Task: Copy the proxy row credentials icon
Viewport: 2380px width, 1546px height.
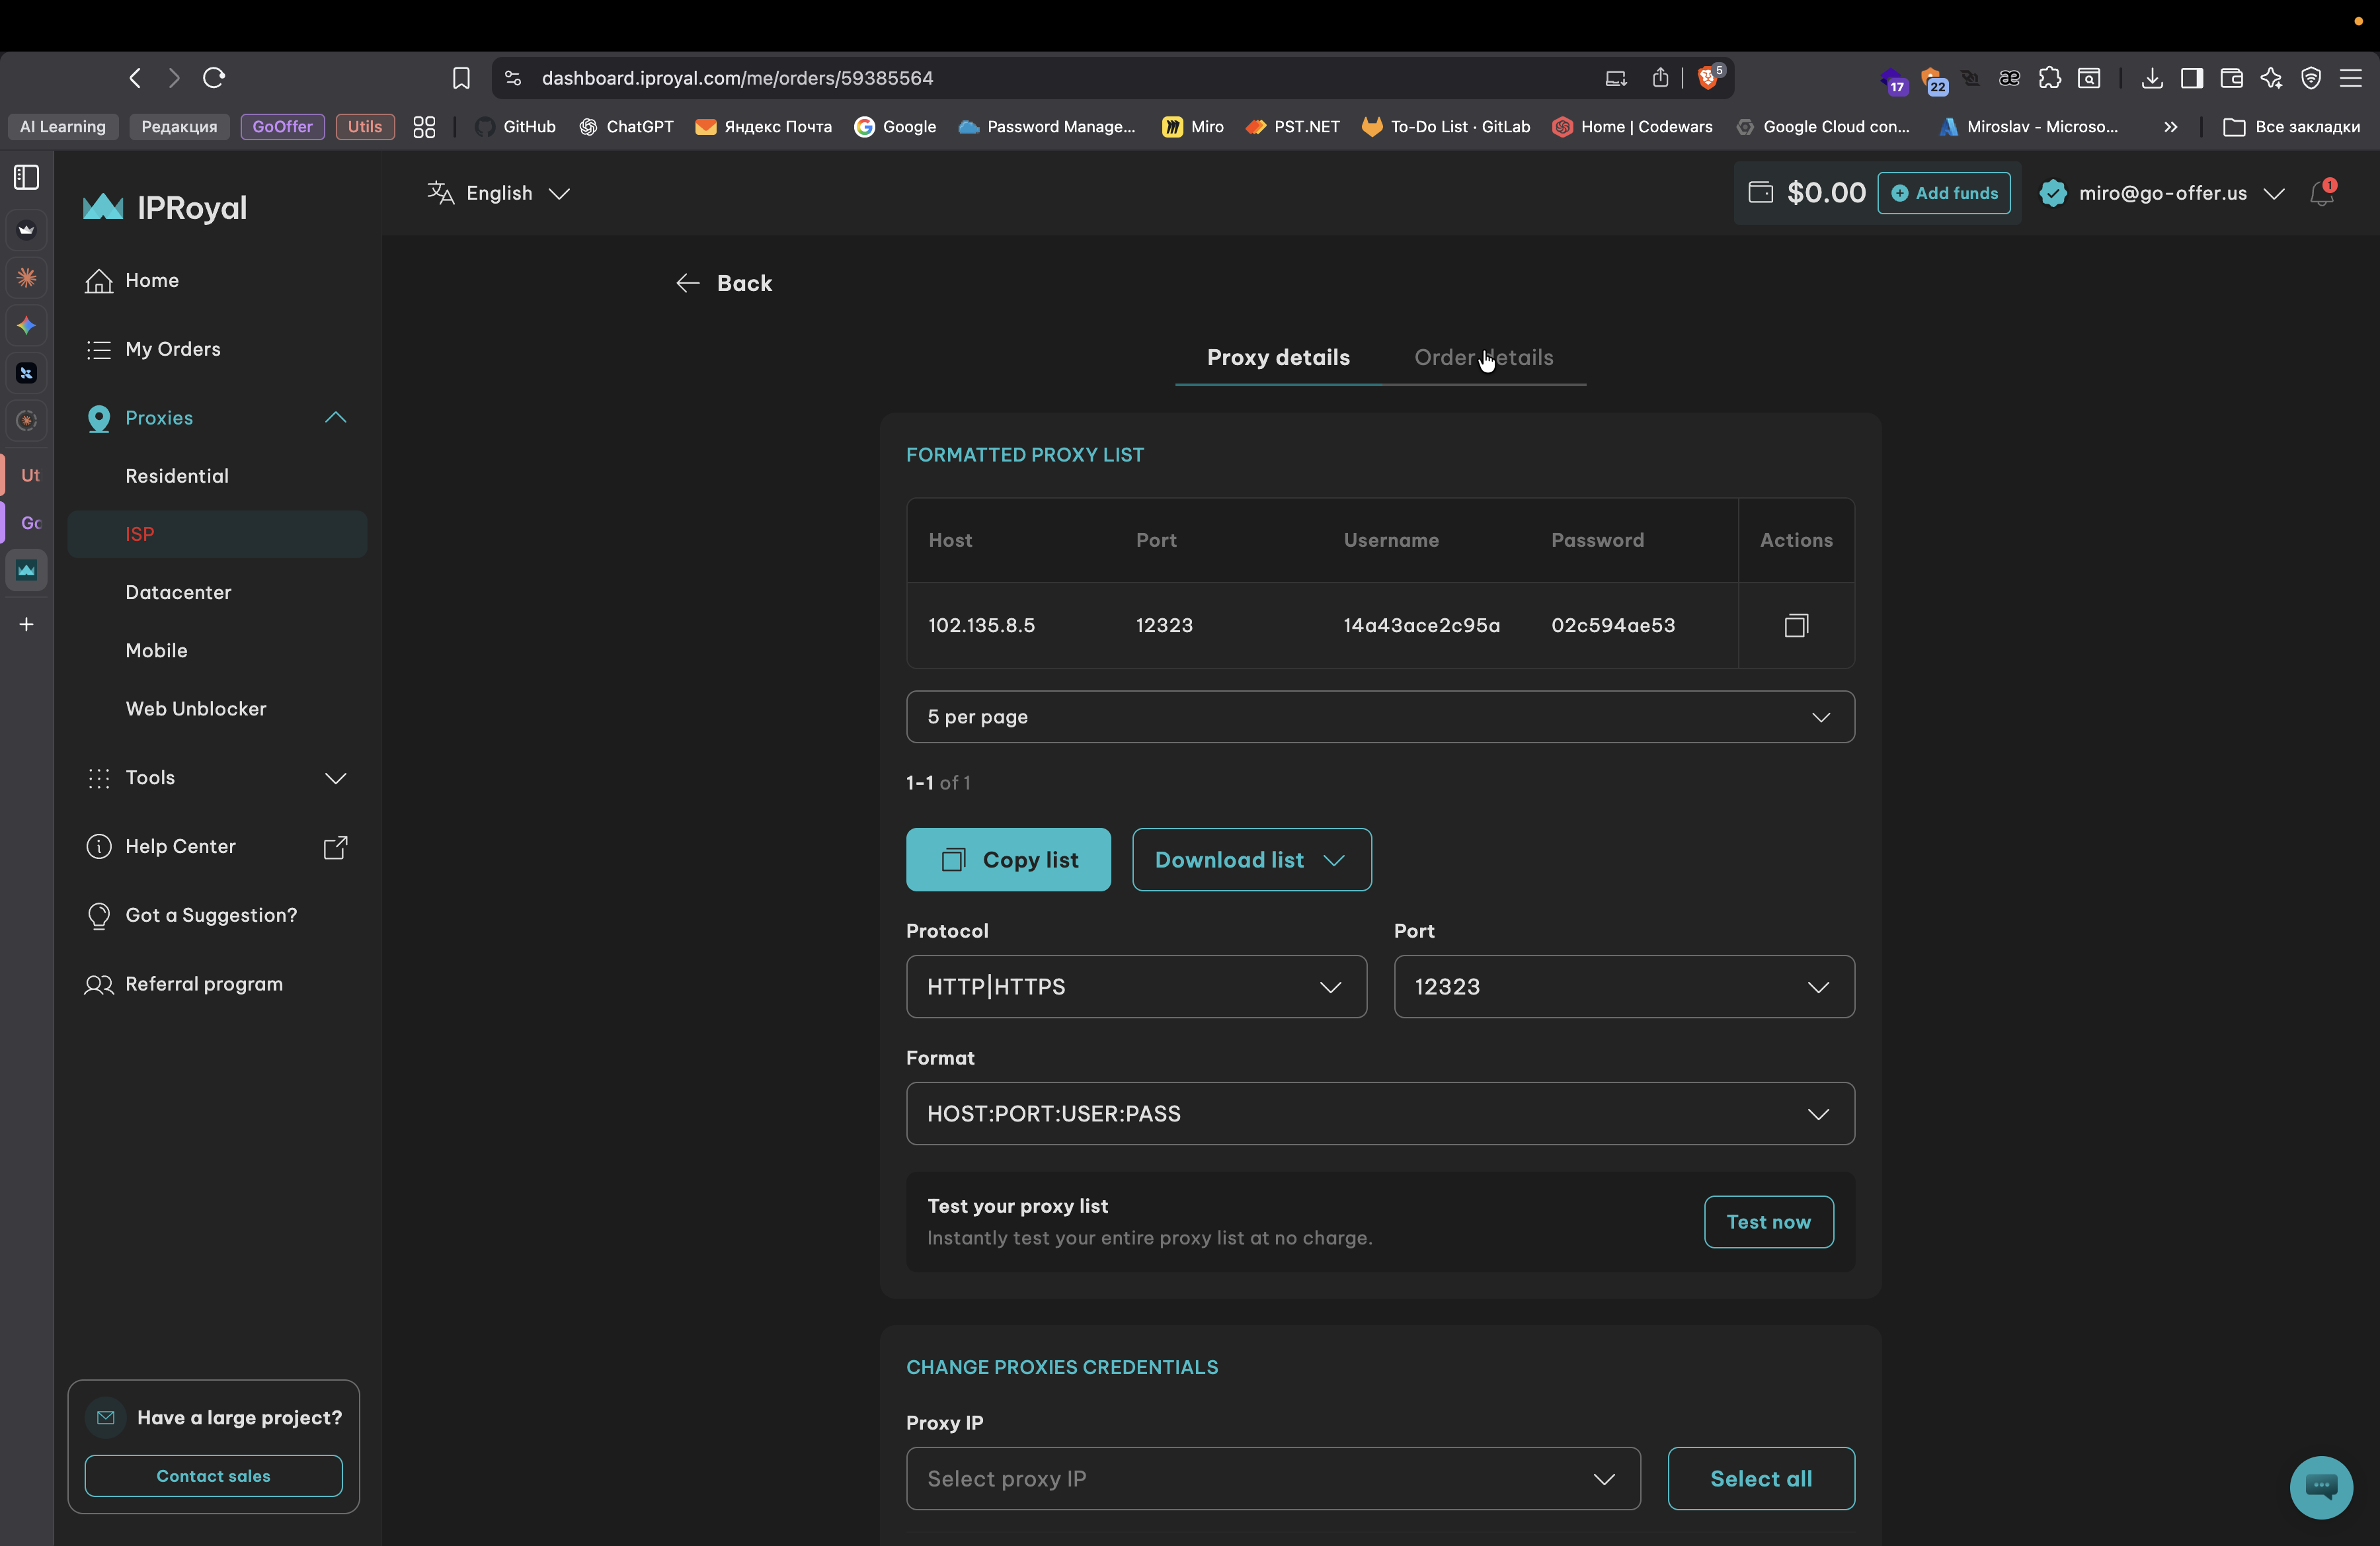Action: (1796, 625)
